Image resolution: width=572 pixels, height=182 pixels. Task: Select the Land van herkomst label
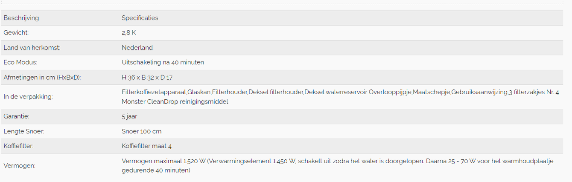pos(32,48)
